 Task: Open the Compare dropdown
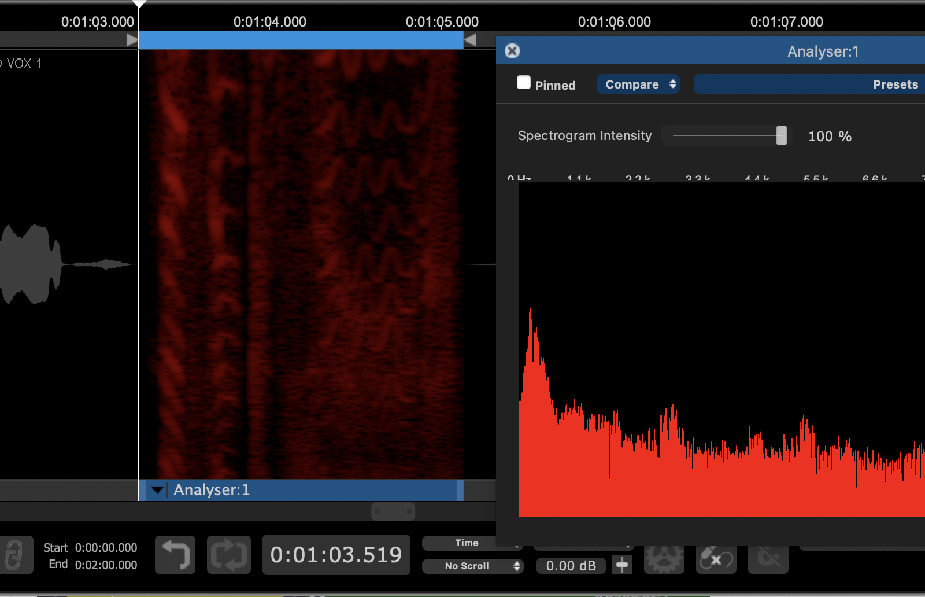click(638, 84)
